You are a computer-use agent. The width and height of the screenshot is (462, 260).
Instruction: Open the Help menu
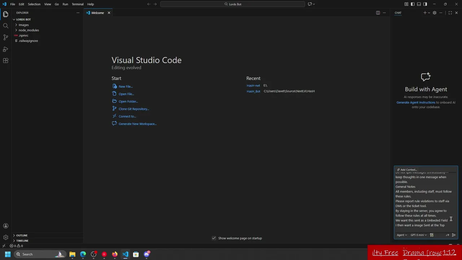pos(91,4)
